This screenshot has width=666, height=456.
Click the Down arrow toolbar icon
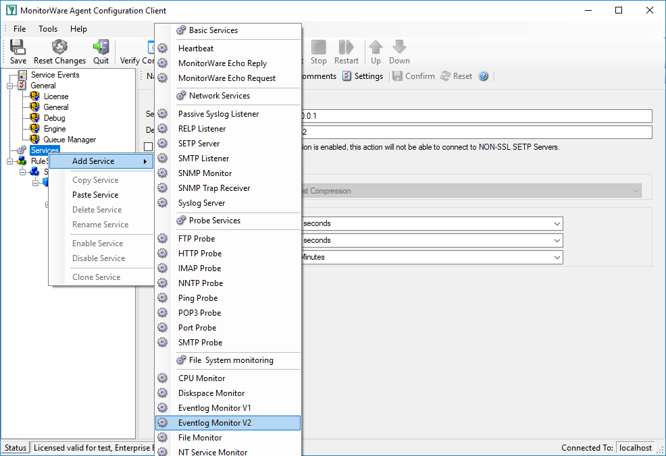399,47
